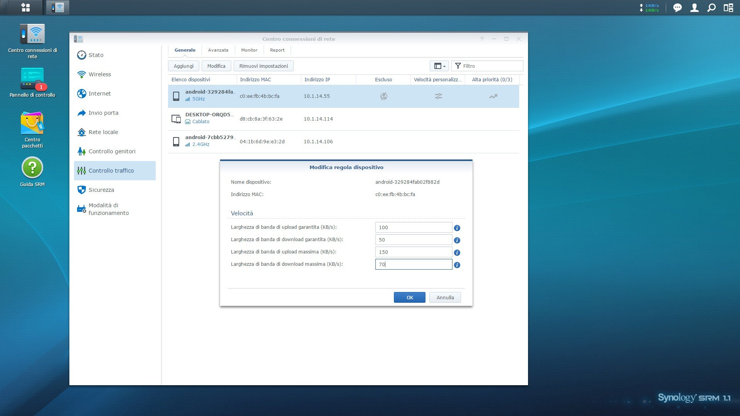The height and width of the screenshot is (416, 740).
Task: Open the search magnifier in taskbar
Action: click(x=711, y=8)
